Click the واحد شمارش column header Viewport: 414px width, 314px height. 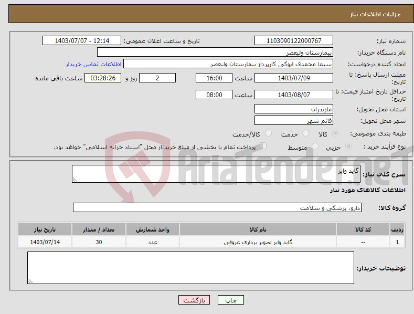[153, 229]
